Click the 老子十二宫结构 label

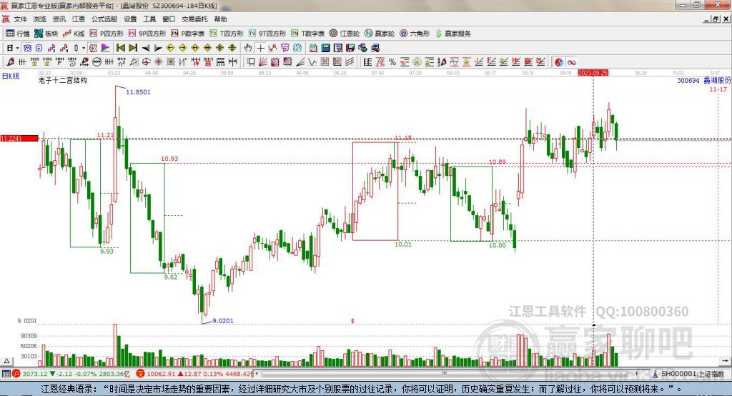pos(63,80)
